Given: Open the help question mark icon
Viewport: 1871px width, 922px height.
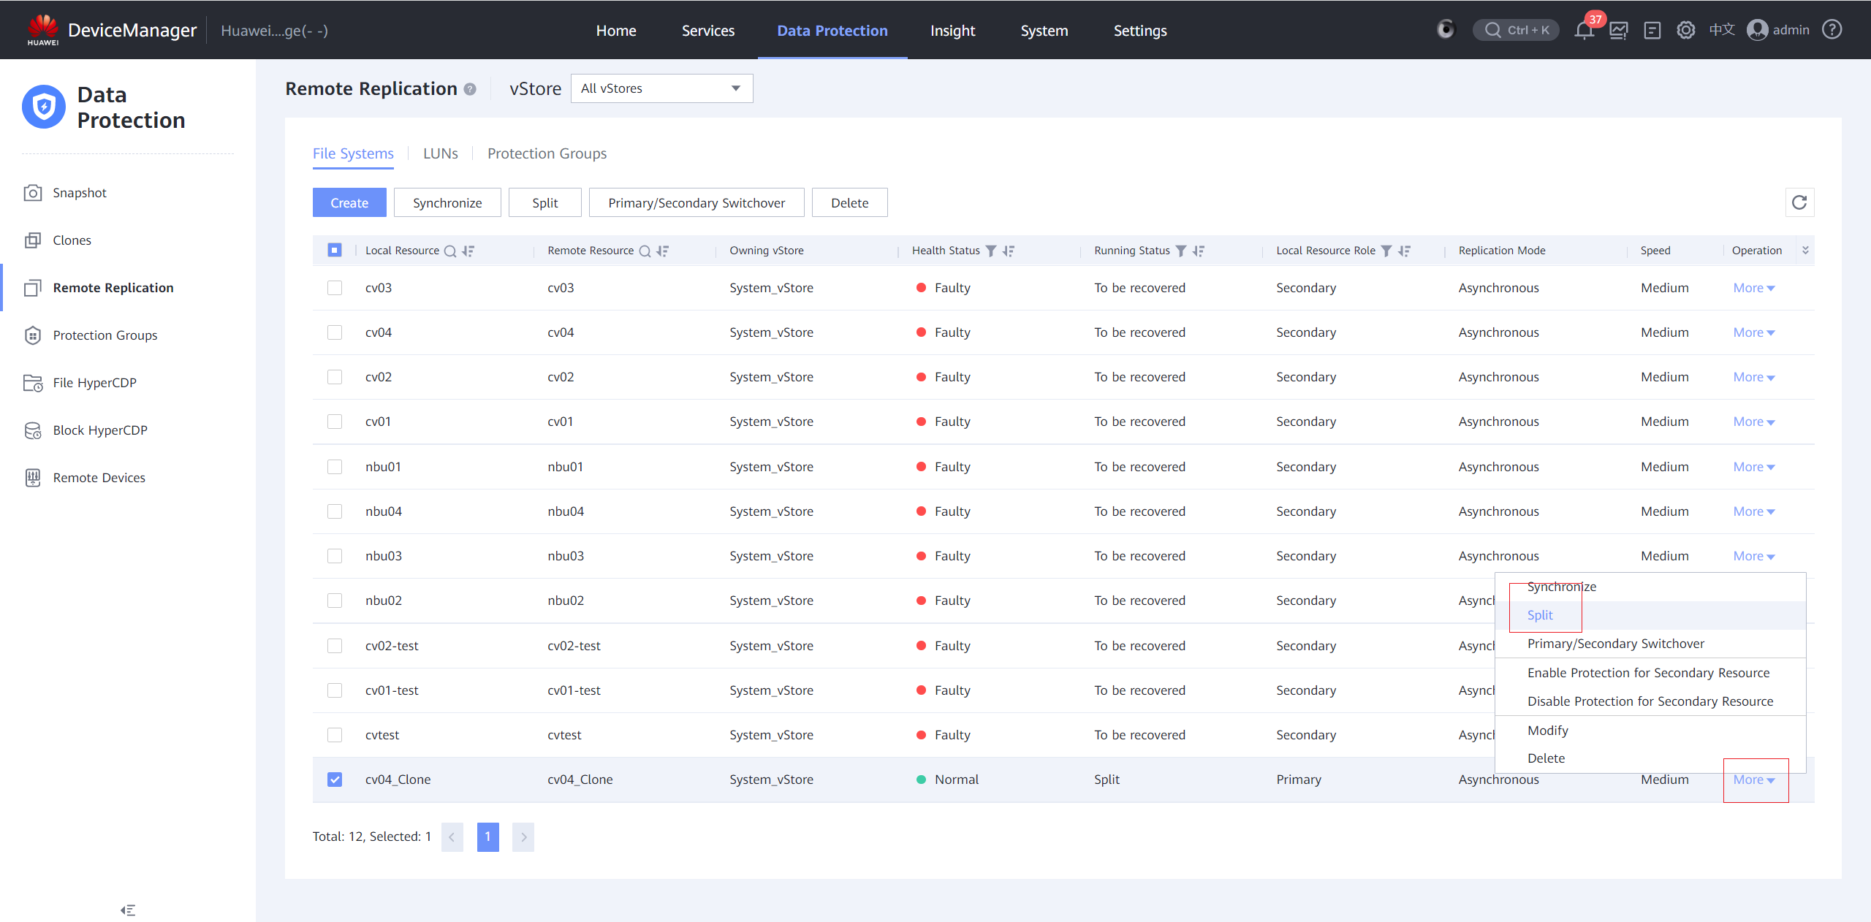Looking at the screenshot, I should point(1832,30).
